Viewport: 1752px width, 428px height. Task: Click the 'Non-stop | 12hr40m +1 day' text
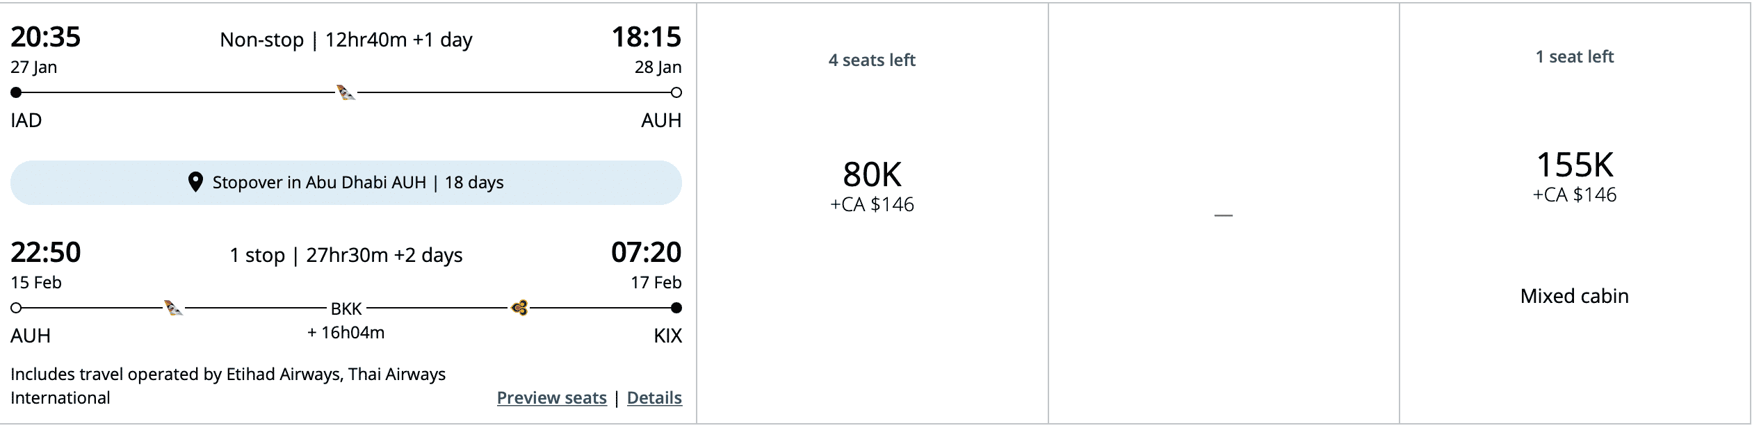point(346,40)
